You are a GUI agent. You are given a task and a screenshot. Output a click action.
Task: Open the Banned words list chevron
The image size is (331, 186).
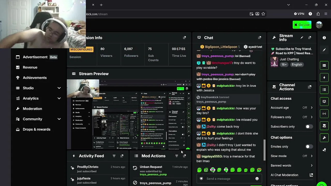pos(312,166)
